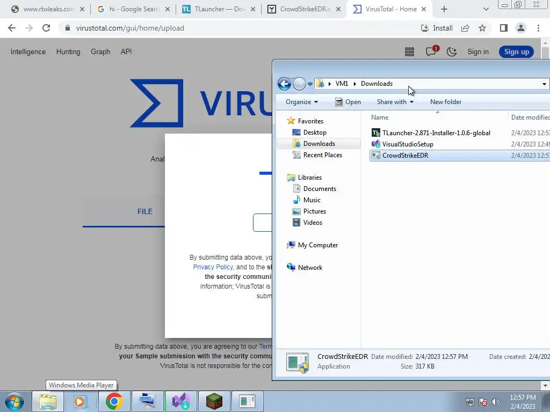550x412 pixels.
Task: Open tab search dropdown arrow
Action: [x=486, y=9]
